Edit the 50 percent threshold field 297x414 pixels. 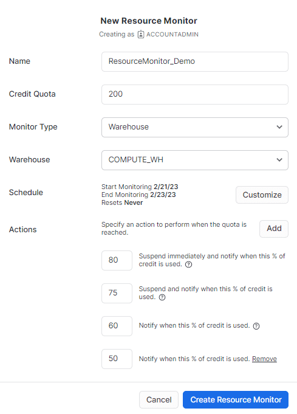click(x=117, y=359)
